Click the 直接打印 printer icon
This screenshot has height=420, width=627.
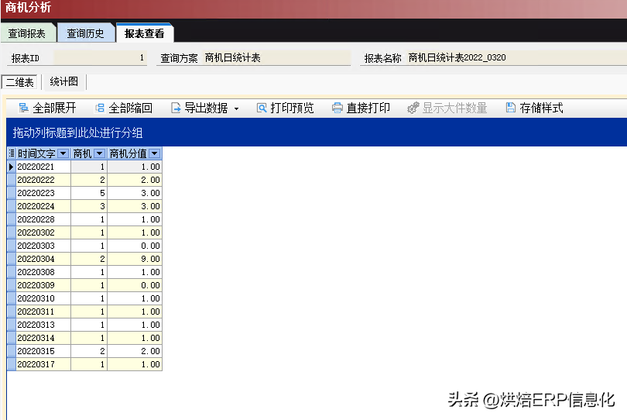point(337,108)
